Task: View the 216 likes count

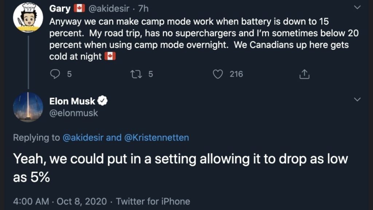Action: [x=236, y=74]
